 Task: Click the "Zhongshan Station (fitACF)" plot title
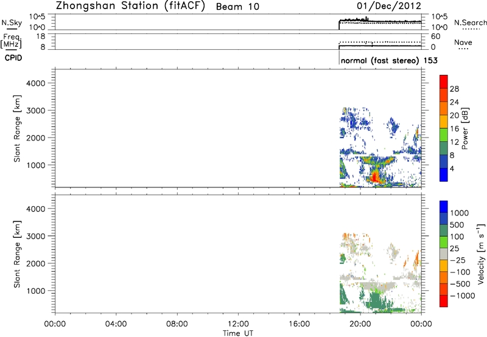click(x=130, y=6)
